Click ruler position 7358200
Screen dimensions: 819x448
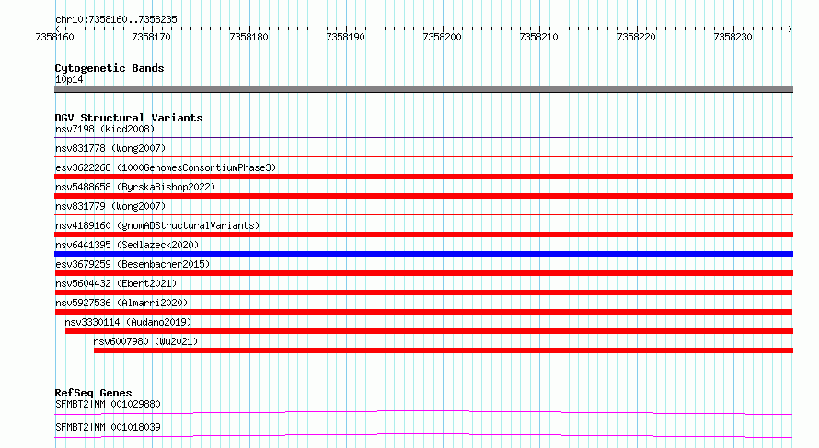443,37
